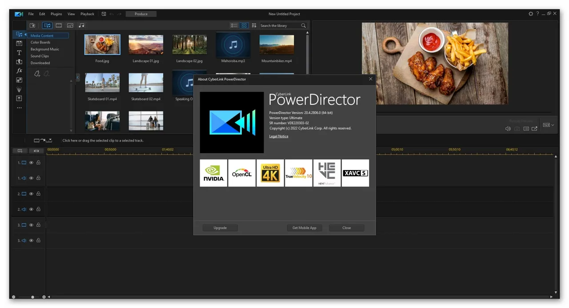
Task: Select Background Music category
Action: 45,49
